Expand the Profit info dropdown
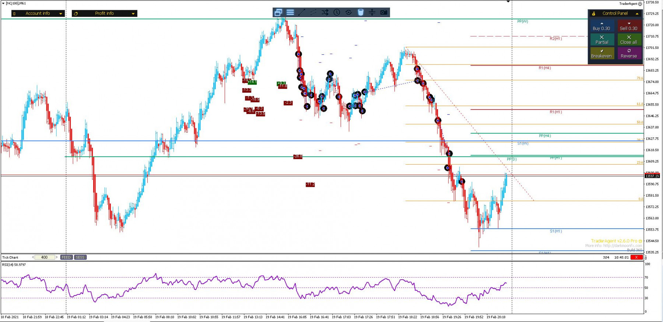663x322 pixels. (104, 13)
